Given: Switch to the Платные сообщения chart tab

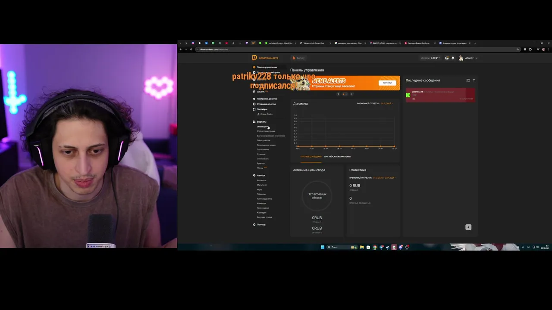Looking at the screenshot, I should click(x=311, y=157).
